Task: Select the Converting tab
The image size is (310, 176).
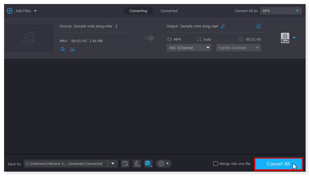Action: pos(138,11)
